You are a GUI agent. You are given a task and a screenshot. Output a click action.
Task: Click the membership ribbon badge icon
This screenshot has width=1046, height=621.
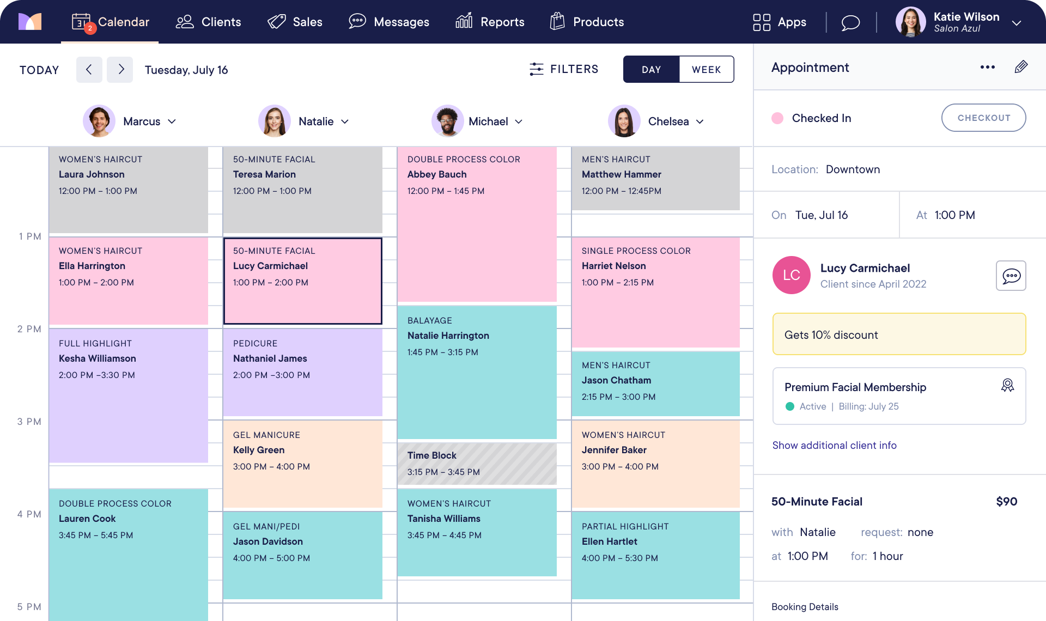pyautogui.click(x=1007, y=386)
